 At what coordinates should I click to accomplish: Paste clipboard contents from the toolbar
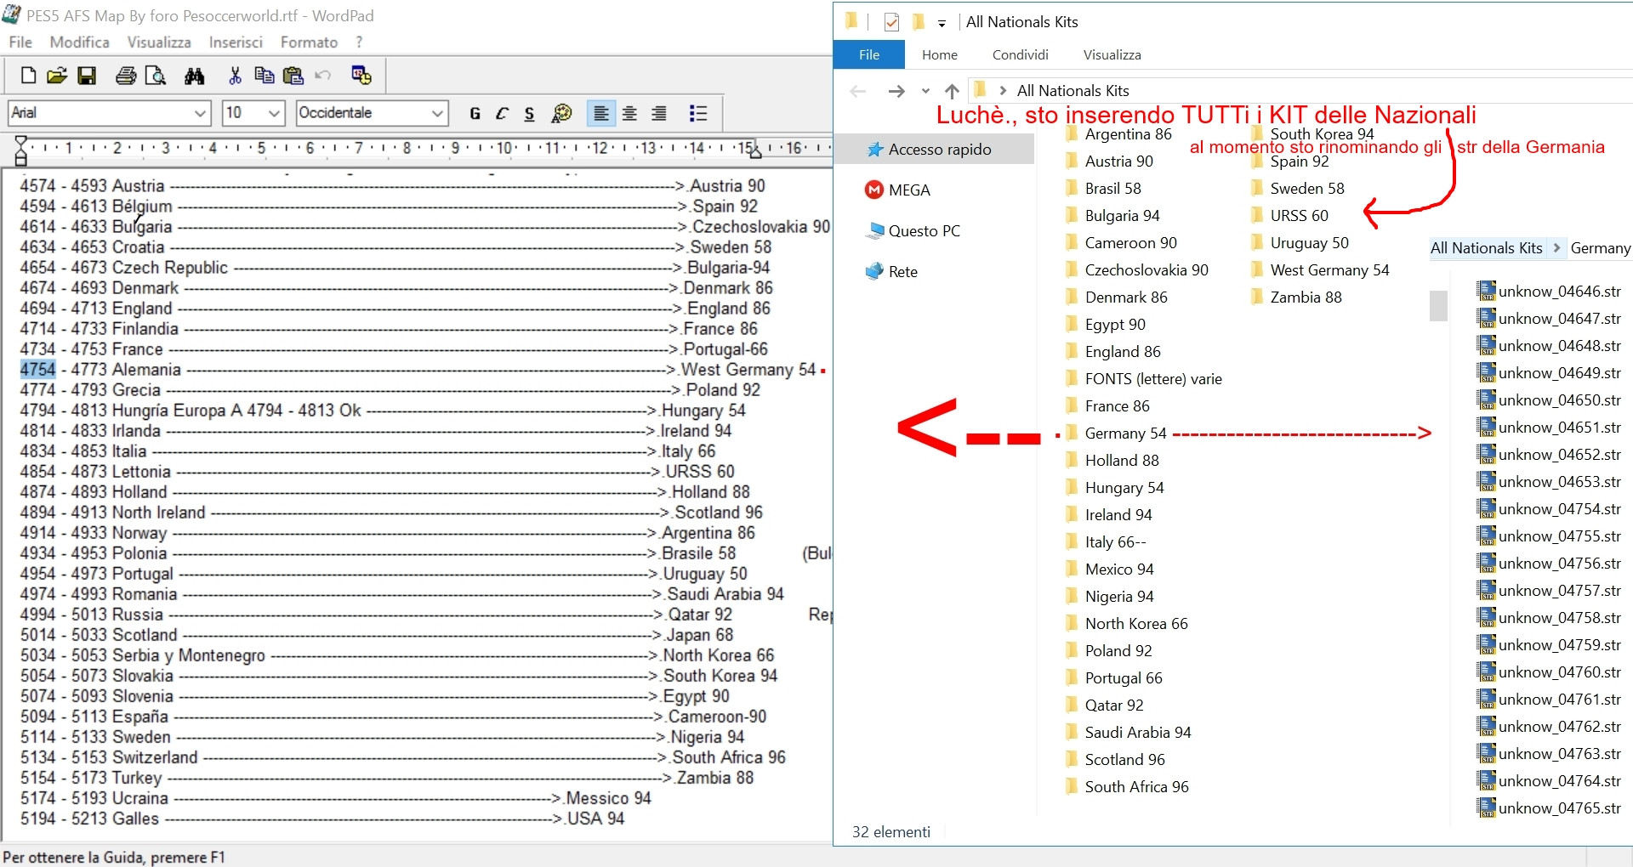click(293, 76)
